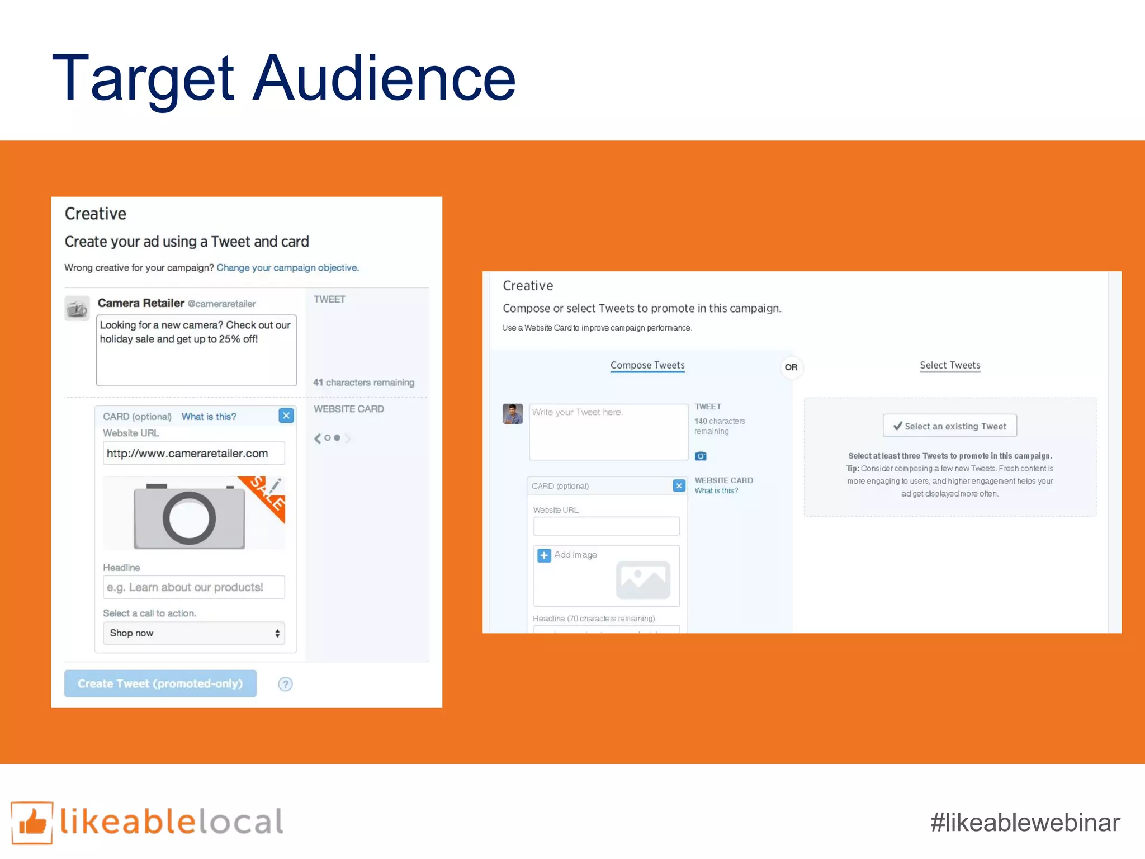Viewport: 1145px width, 859px height.
Task: Click the image placeholder picture icon
Action: 643,580
